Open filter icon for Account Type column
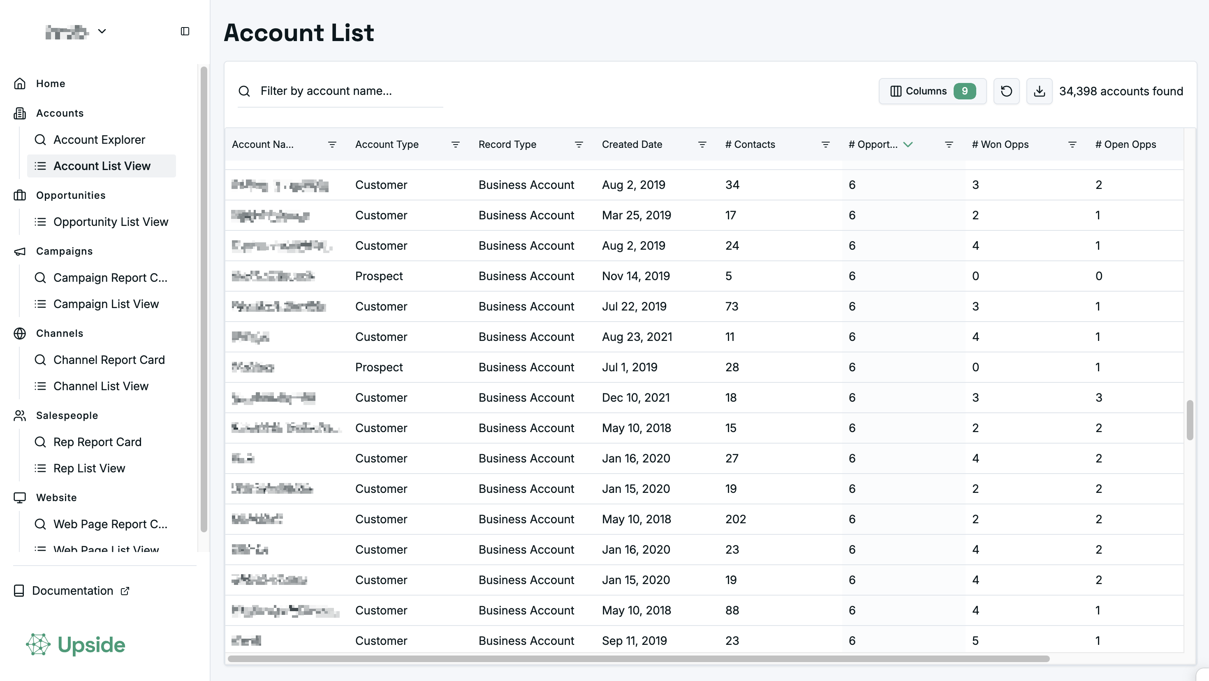The width and height of the screenshot is (1209, 681). [455, 144]
